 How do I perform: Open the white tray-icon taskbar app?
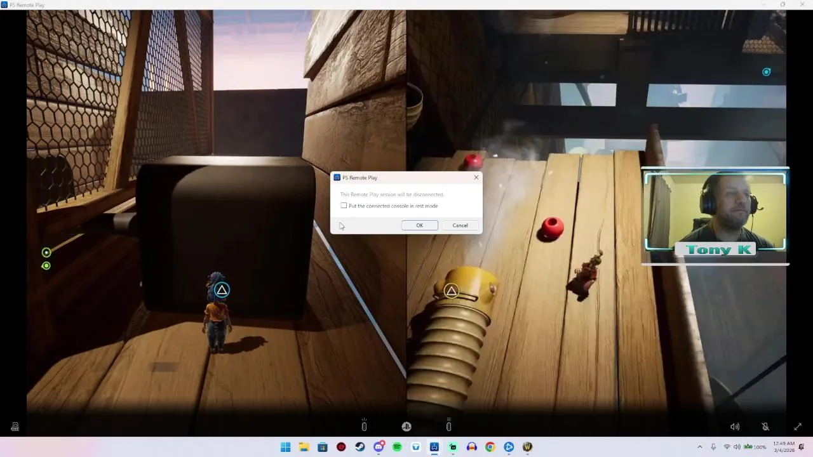(x=416, y=447)
